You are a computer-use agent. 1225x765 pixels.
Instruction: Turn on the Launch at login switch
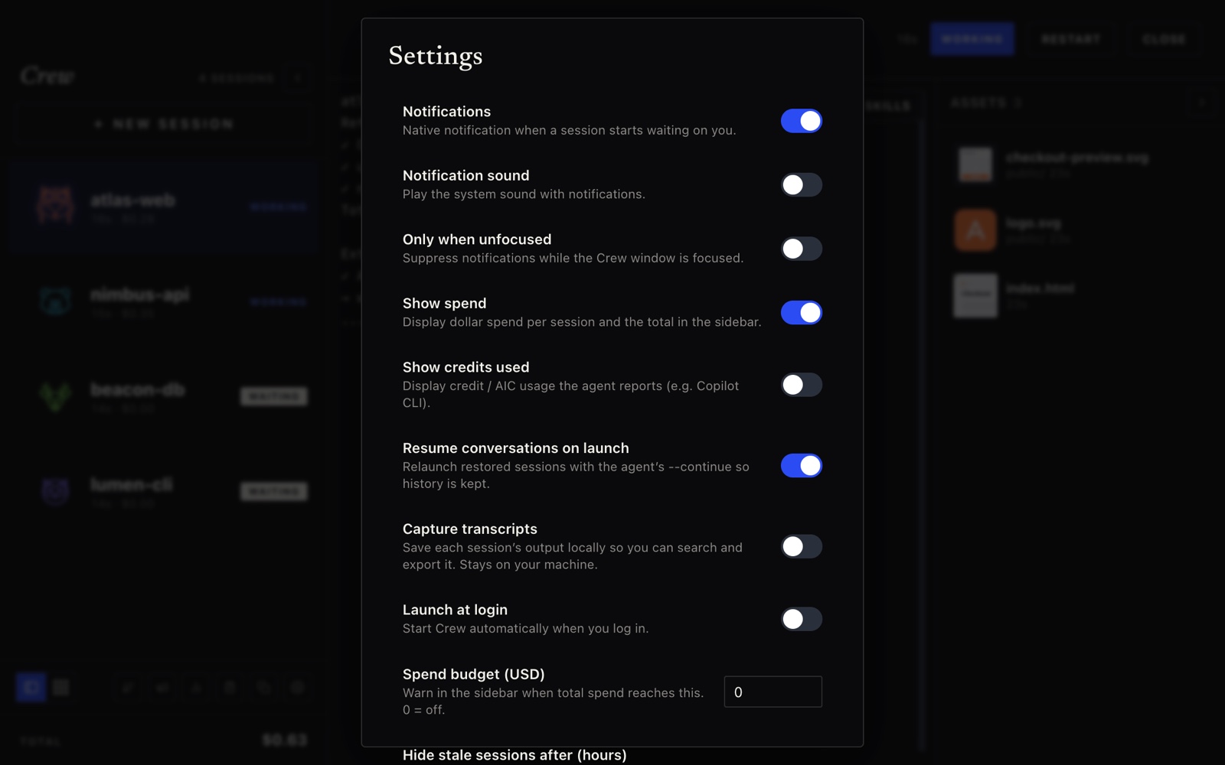tap(801, 619)
